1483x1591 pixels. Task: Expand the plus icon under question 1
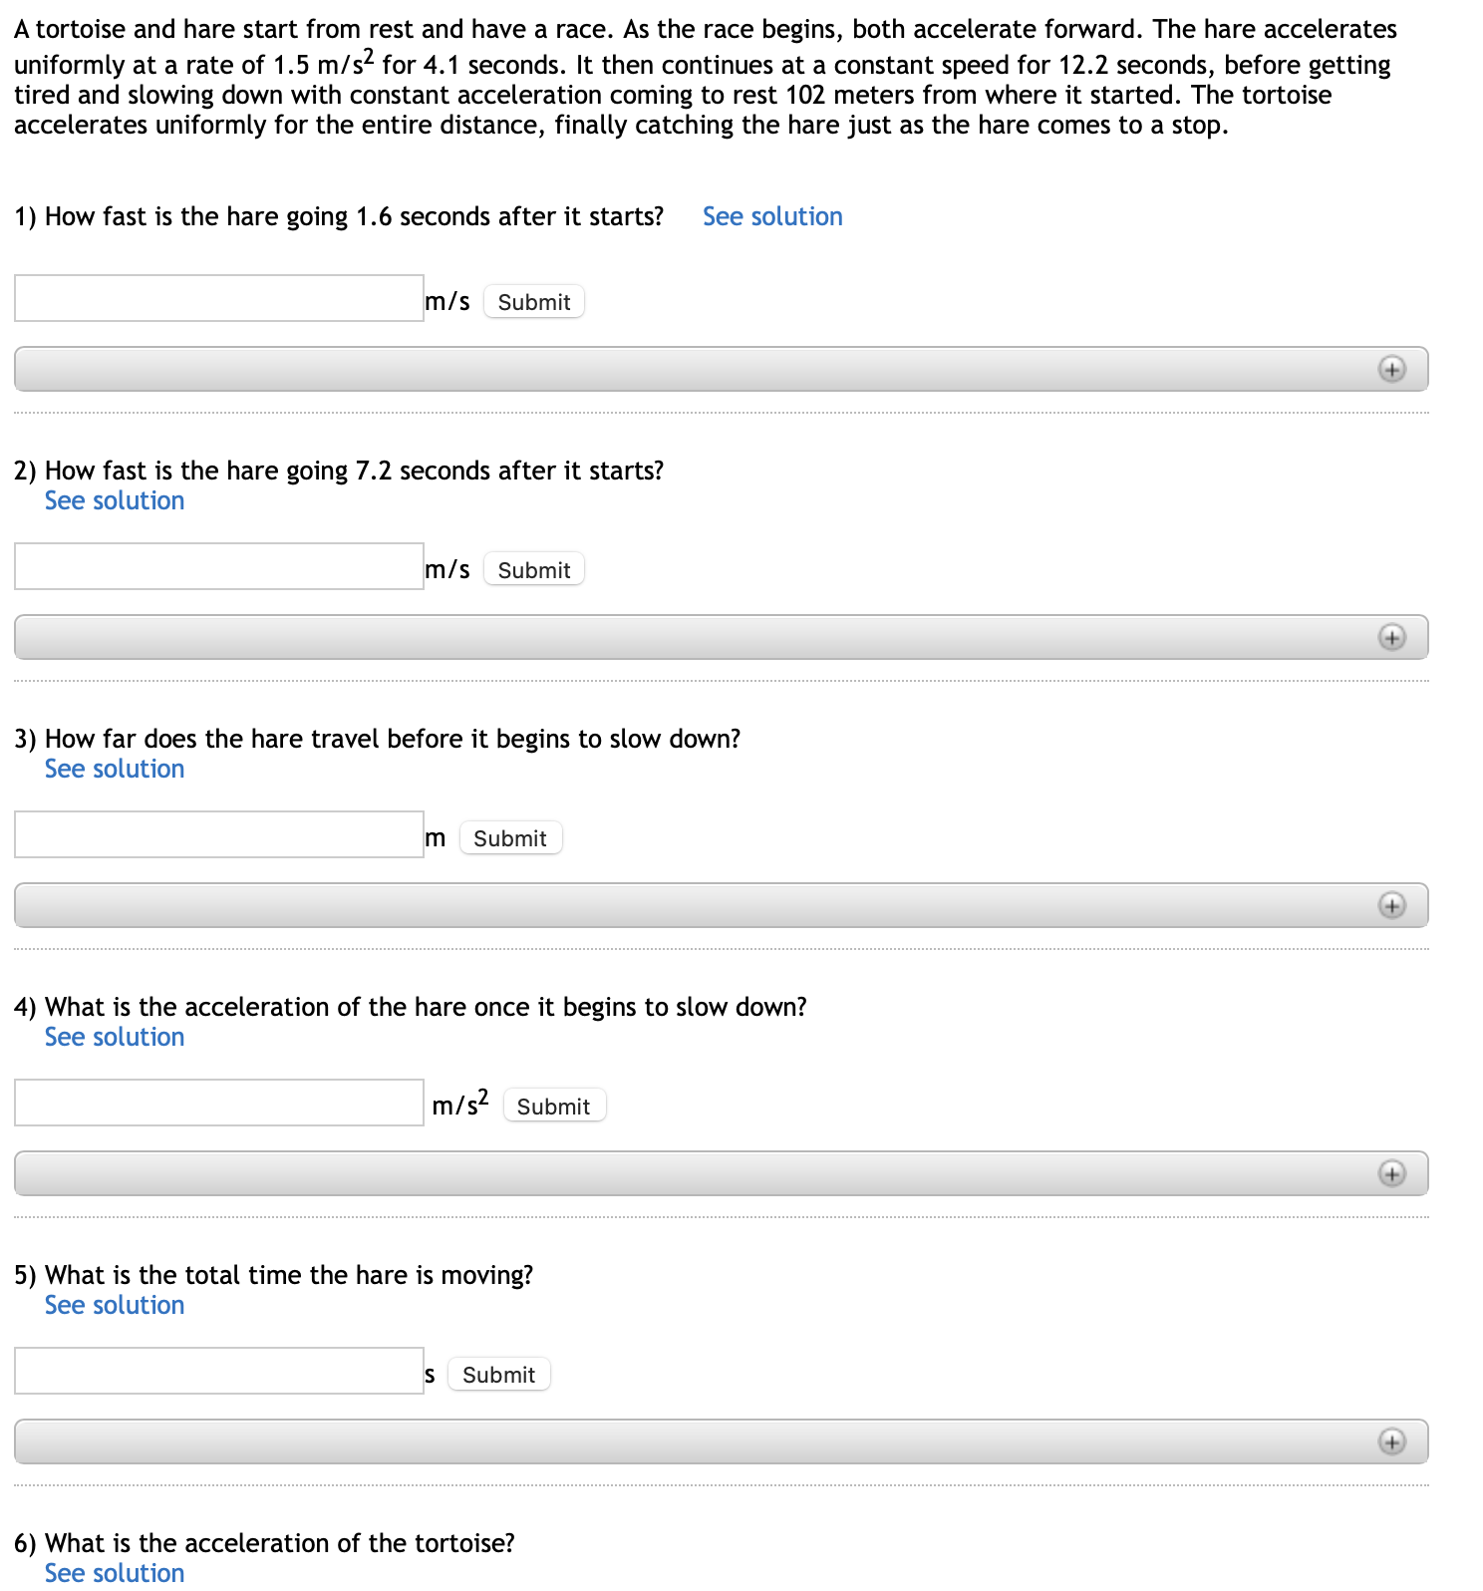(x=1391, y=369)
